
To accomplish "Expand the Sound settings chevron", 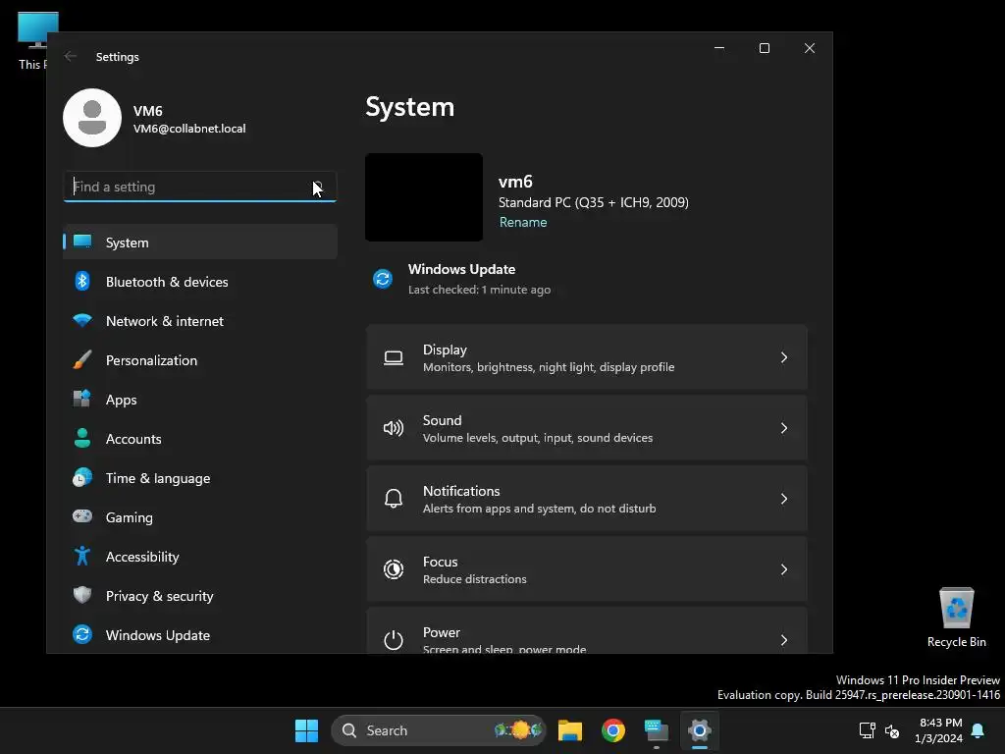I will (x=784, y=428).
